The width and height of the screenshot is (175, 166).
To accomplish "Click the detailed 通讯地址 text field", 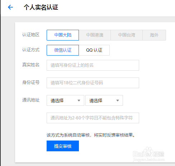I will tap(93, 118).
